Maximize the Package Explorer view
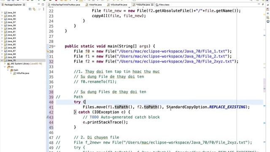This screenshot has height=152, width=270. 43,5
